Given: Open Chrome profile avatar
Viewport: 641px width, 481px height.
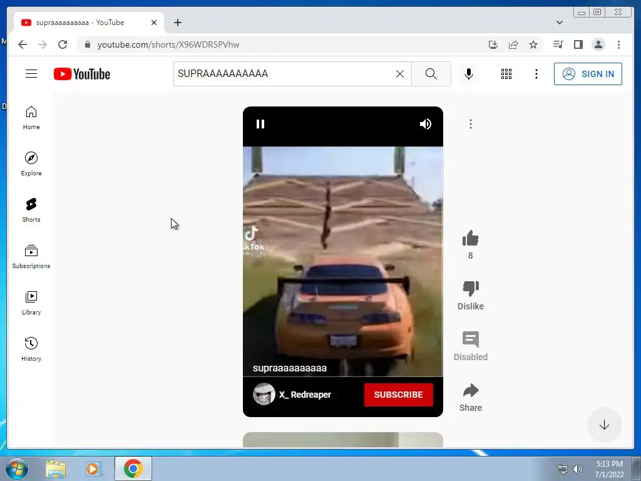Looking at the screenshot, I should pos(598,44).
